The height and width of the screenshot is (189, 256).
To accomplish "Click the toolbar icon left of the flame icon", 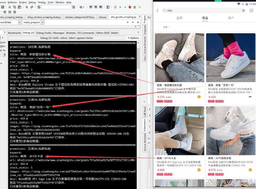I will pyautogui.click(x=108, y=7).
